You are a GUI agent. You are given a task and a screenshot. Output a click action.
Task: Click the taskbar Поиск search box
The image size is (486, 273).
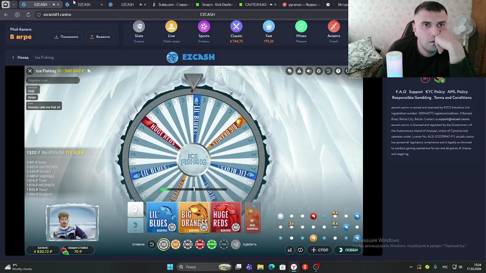pyautogui.click(x=203, y=267)
